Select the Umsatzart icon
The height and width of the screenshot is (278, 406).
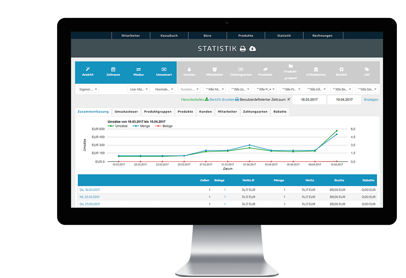coord(164,69)
